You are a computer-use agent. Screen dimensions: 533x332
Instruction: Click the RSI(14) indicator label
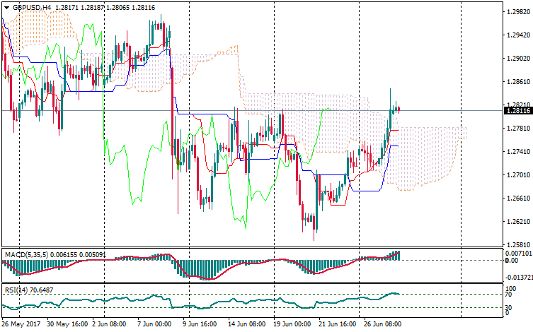tap(14, 290)
